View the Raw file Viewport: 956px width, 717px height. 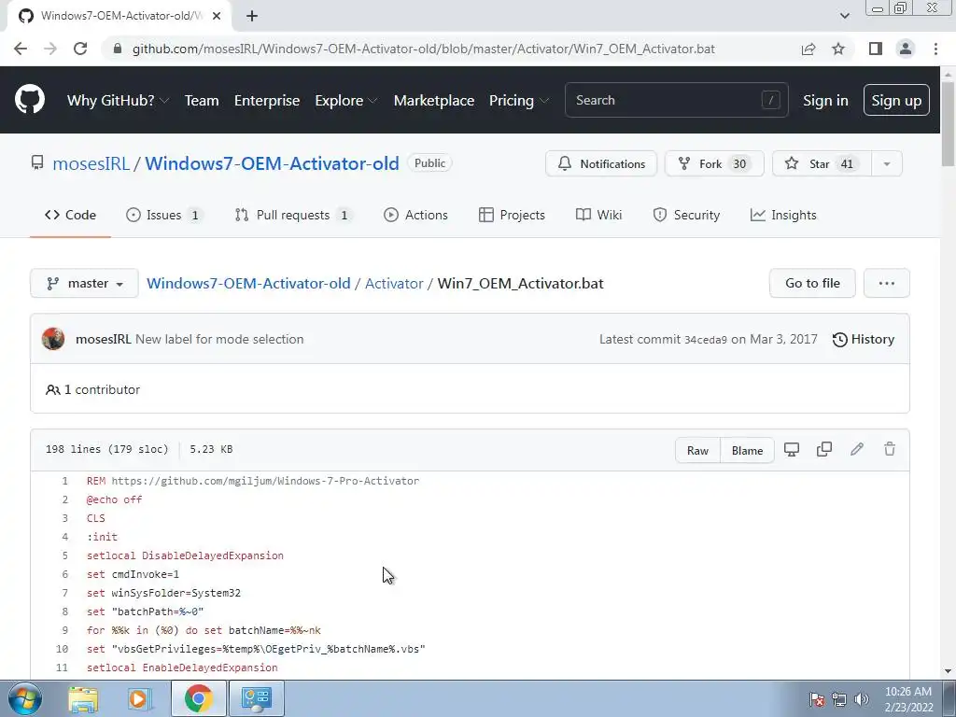tap(697, 451)
